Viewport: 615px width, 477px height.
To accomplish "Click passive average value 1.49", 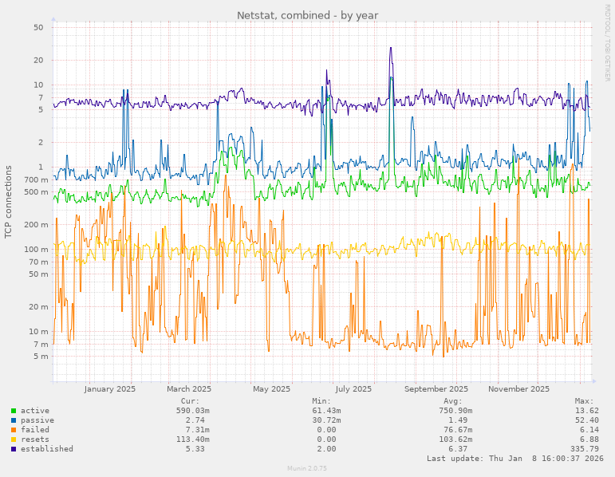I will pyautogui.click(x=458, y=420).
